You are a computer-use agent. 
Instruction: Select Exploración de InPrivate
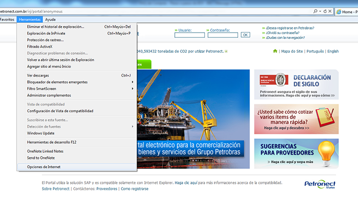[77, 33]
